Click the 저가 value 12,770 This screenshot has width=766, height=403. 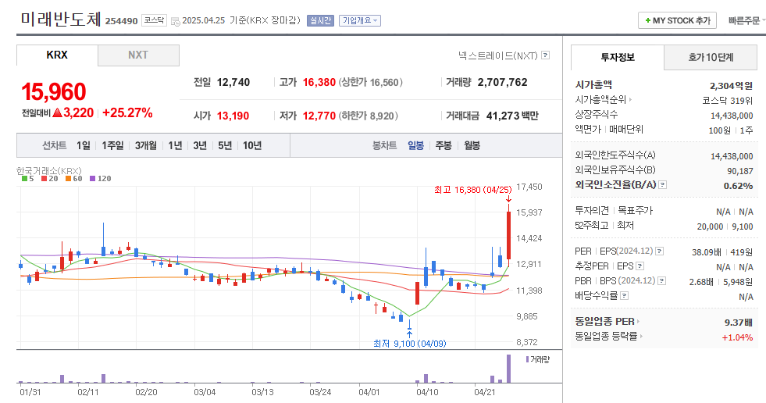[319, 116]
